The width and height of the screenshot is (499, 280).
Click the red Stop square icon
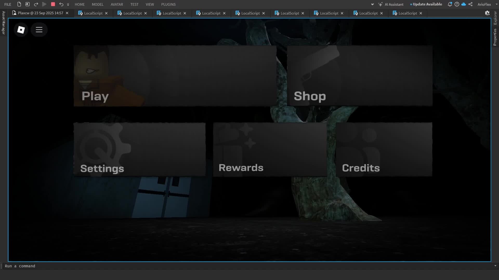53,4
